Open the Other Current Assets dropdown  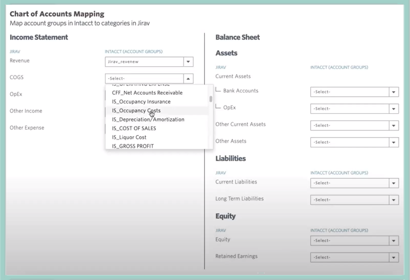click(354, 126)
